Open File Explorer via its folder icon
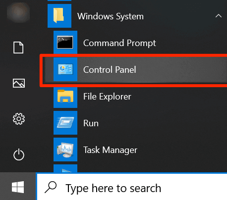Image resolution: width=227 pixels, height=200 pixels. point(65,96)
